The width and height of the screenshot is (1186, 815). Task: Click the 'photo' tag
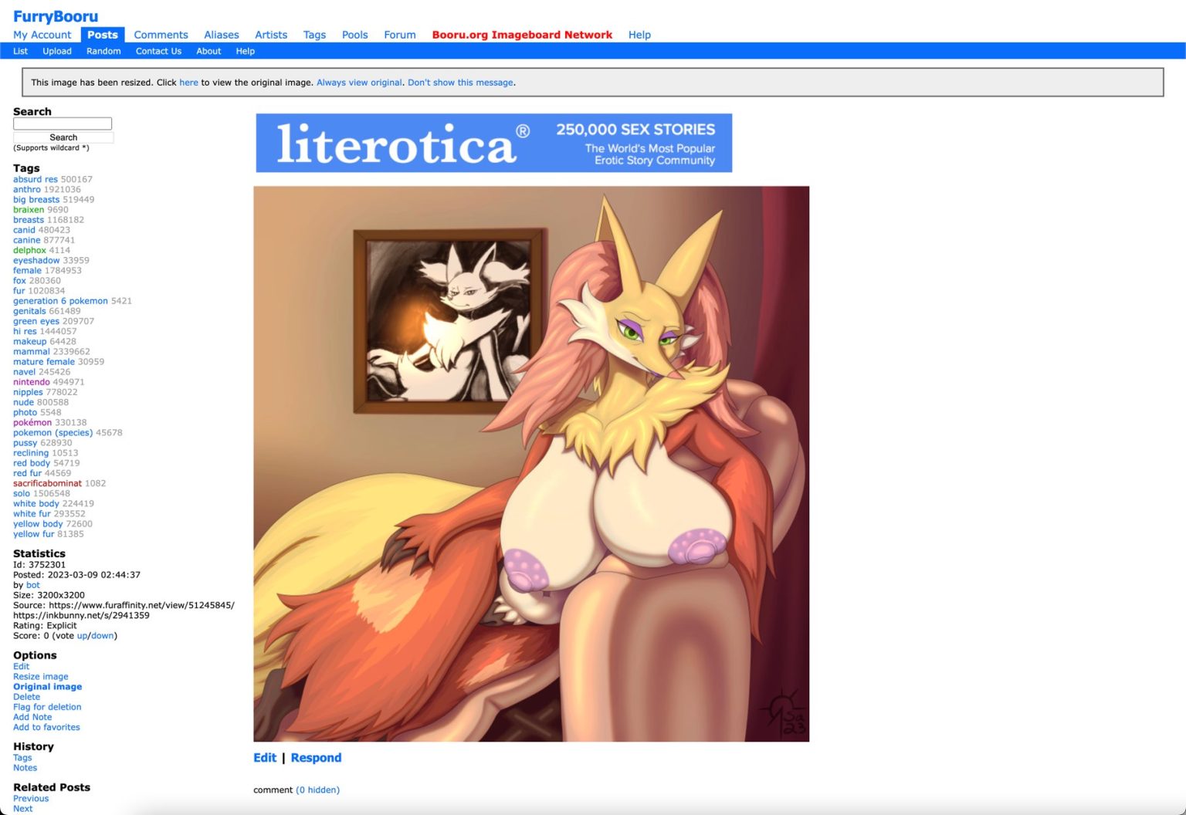pos(25,412)
